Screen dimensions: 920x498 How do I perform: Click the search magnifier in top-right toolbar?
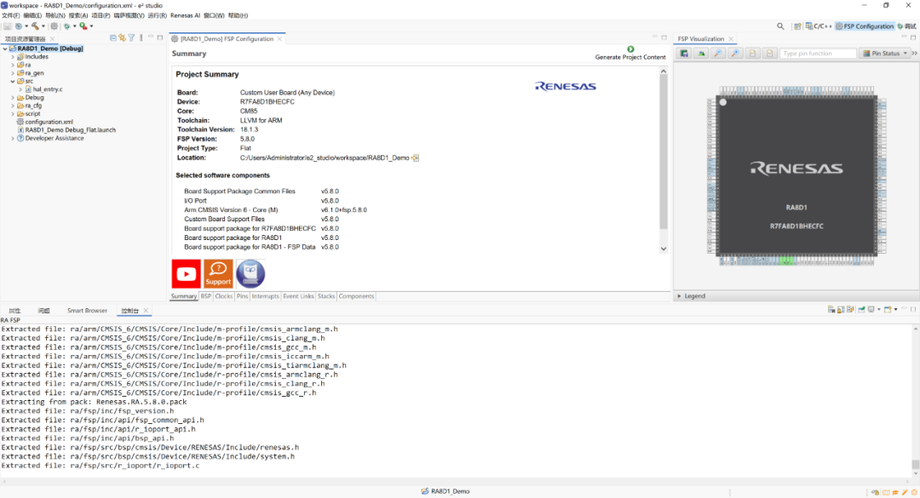[x=780, y=26]
